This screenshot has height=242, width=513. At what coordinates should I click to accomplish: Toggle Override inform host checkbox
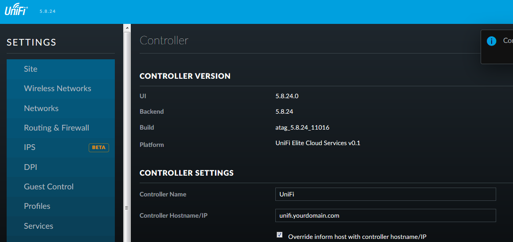279,235
